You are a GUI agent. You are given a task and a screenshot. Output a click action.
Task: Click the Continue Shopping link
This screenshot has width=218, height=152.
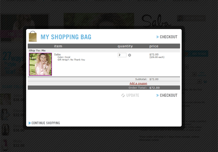[45, 123]
